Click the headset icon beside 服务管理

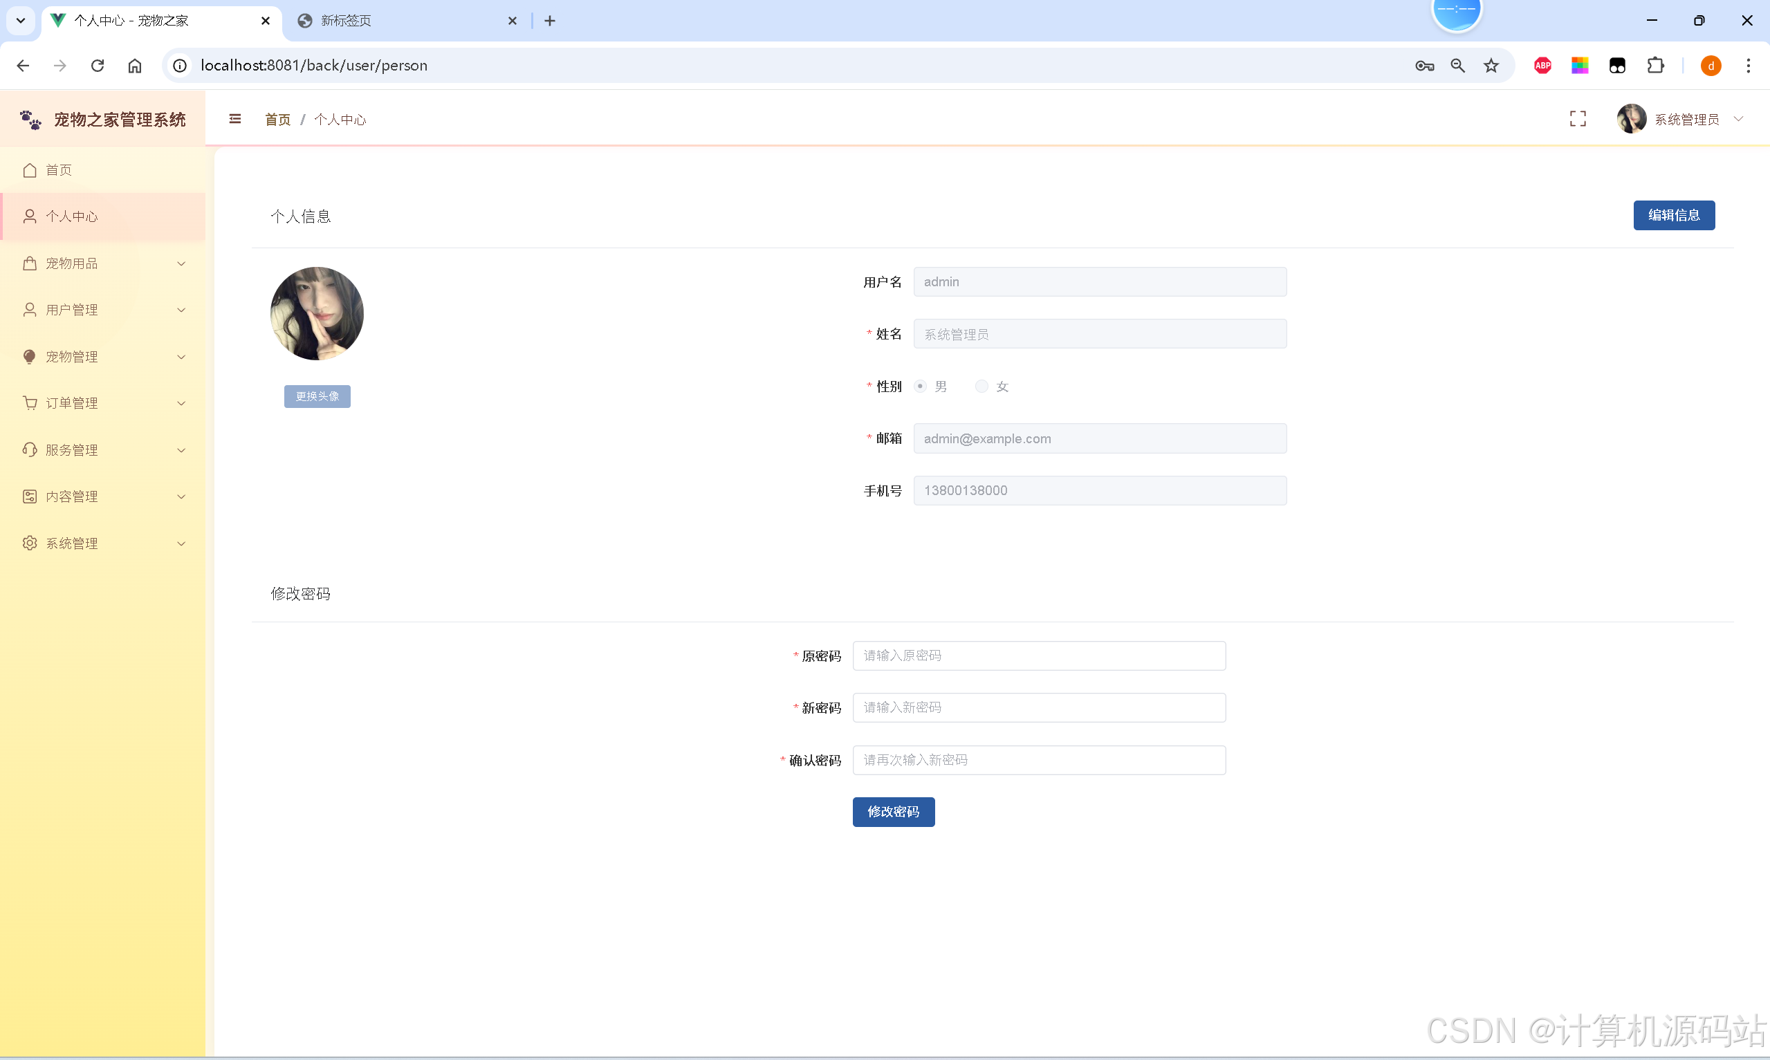(x=29, y=450)
